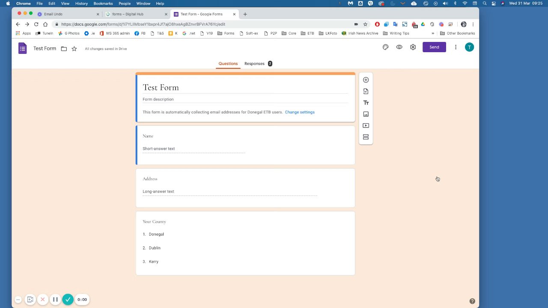Open the History menu in the menu bar

[81, 3]
